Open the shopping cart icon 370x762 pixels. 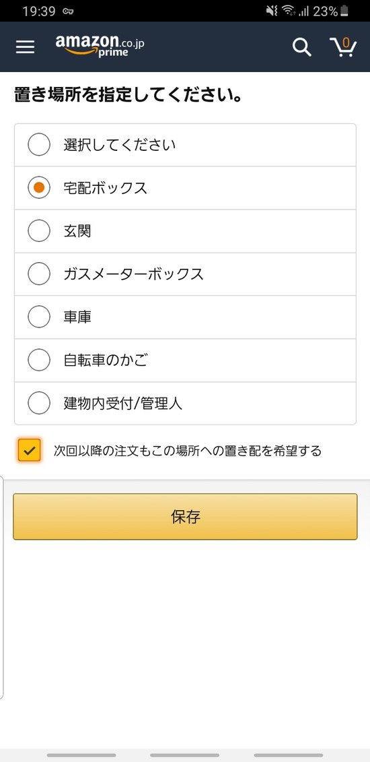[343, 47]
